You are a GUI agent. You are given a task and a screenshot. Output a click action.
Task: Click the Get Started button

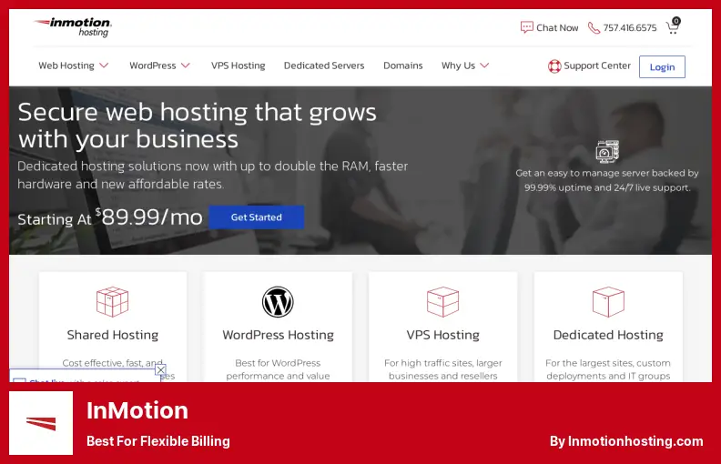(256, 217)
